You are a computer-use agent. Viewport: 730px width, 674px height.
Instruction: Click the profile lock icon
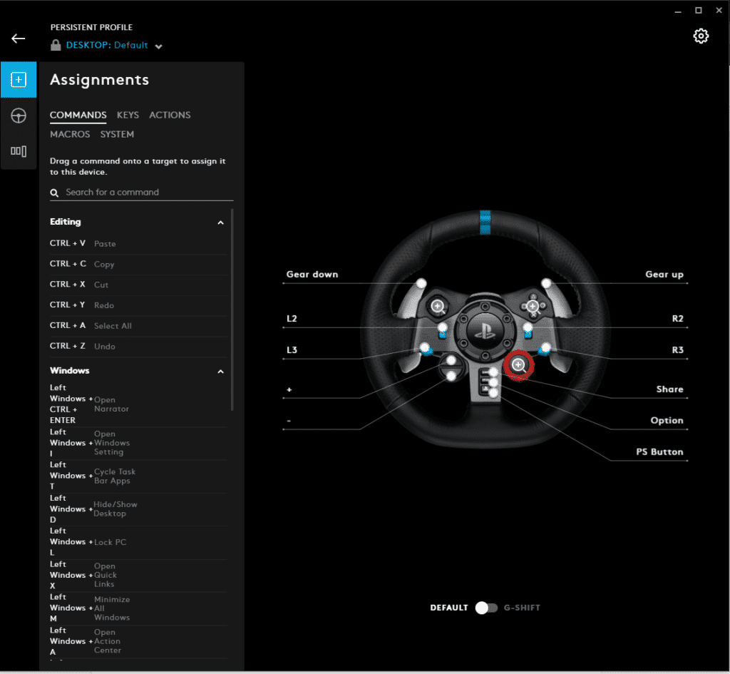56,46
